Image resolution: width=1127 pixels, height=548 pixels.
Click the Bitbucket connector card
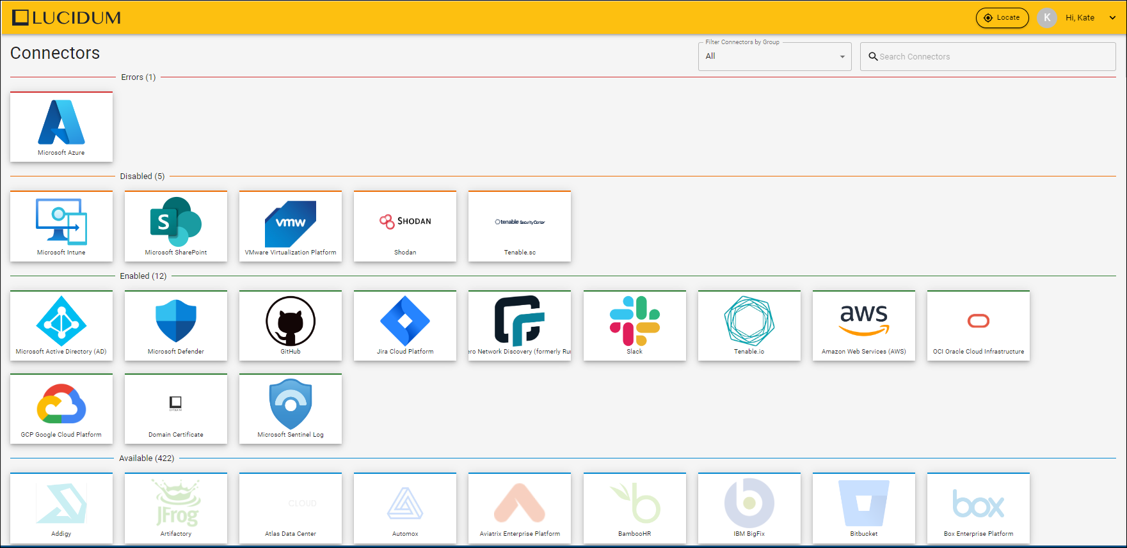click(x=864, y=508)
